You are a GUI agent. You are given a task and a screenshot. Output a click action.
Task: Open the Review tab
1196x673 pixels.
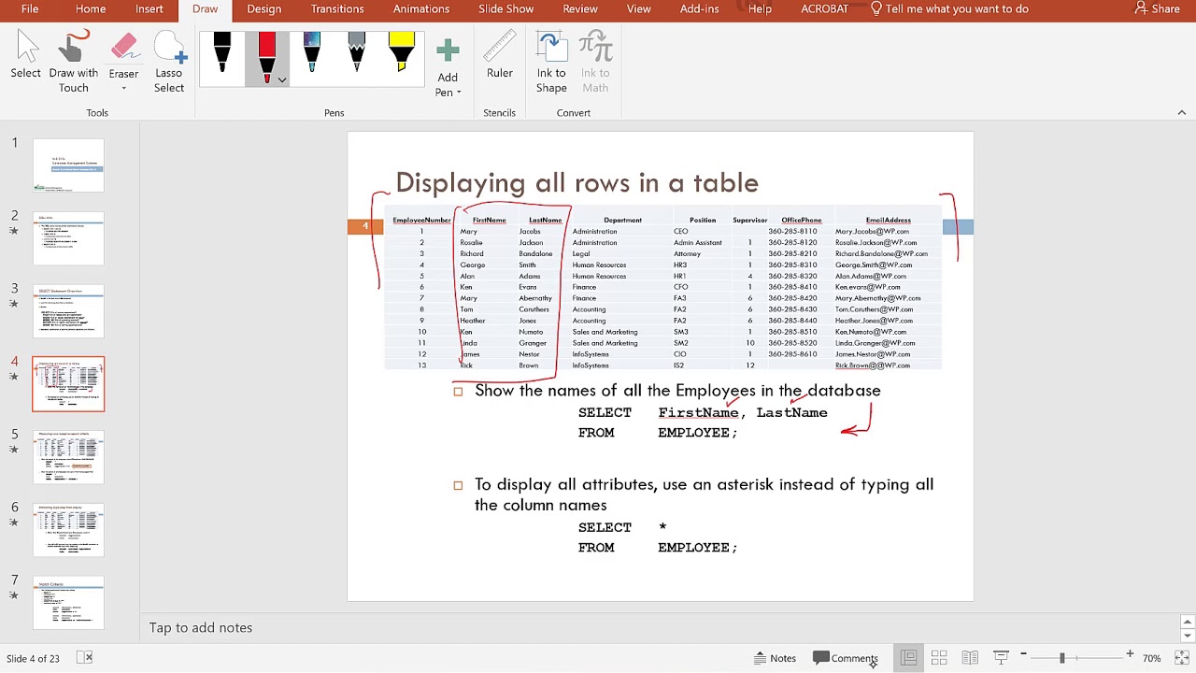click(580, 8)
